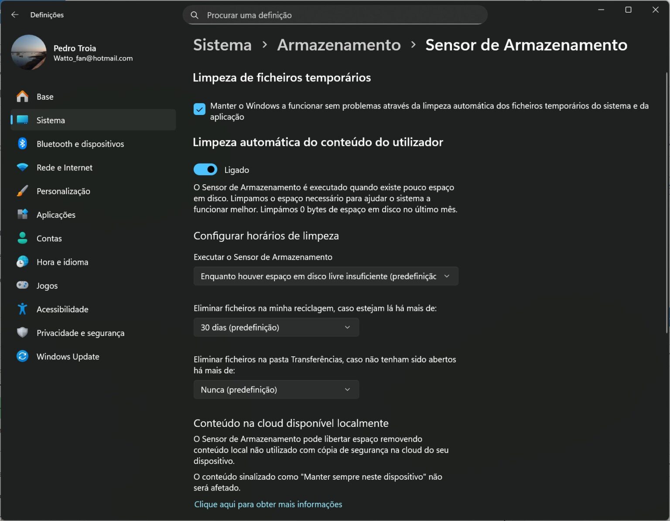Open Hora e idioma settings
Viewport: 670px width, 521px height.
pyautogui.click(x=62, y=262)
